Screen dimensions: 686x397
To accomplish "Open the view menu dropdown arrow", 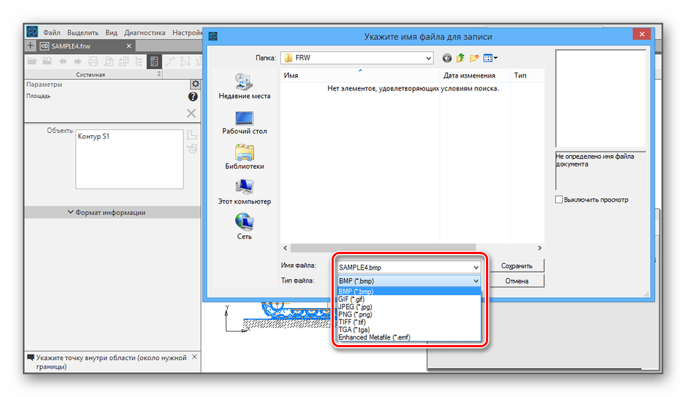I will pos(495,58).
